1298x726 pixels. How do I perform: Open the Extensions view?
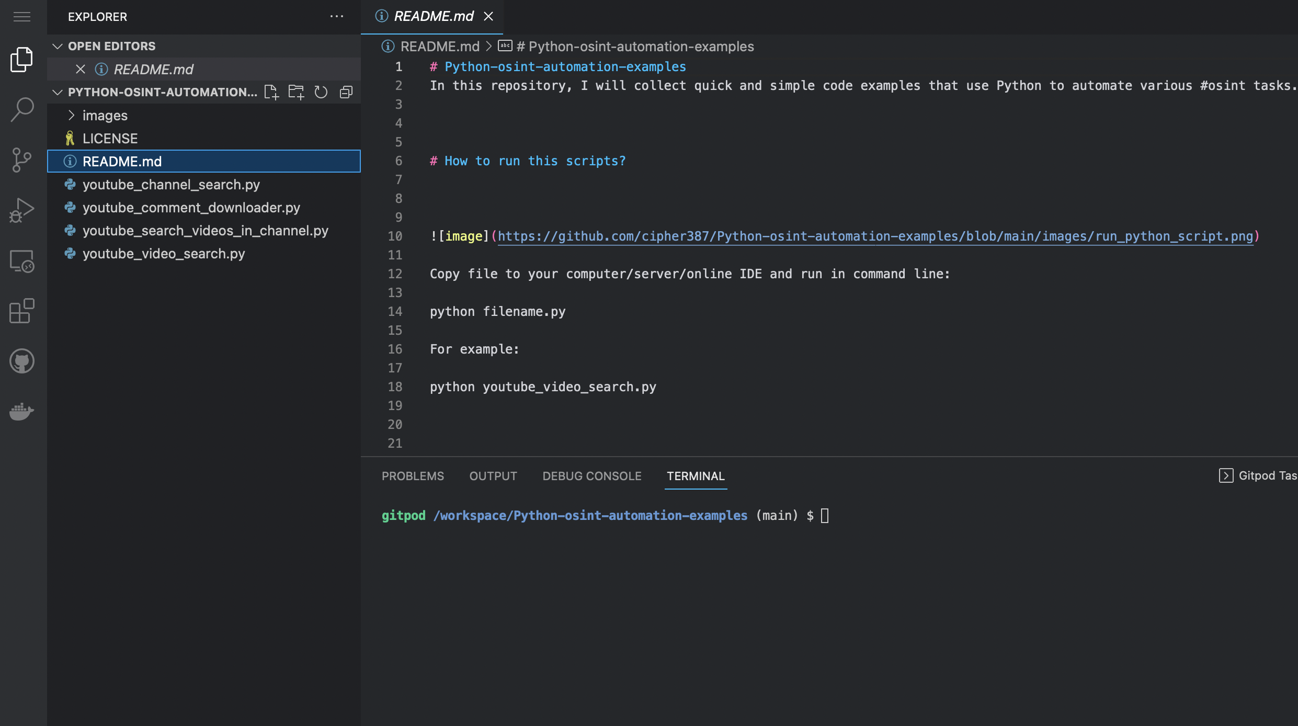click(x=21, y=311)
